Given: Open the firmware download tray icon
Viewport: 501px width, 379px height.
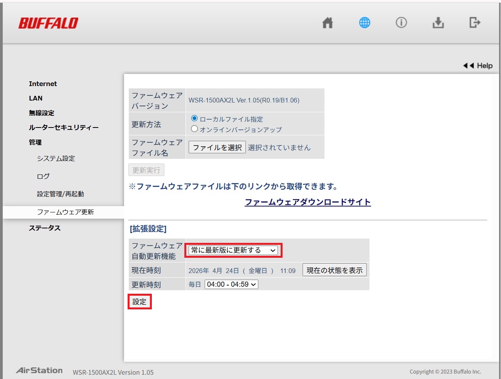Looking at the screenshot, I should coord(438,23).
